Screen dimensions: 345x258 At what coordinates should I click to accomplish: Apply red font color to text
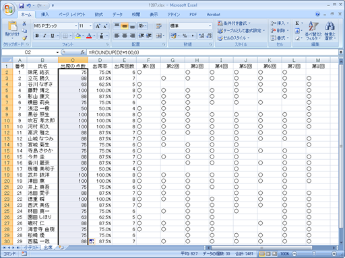(x=89, y=36)
